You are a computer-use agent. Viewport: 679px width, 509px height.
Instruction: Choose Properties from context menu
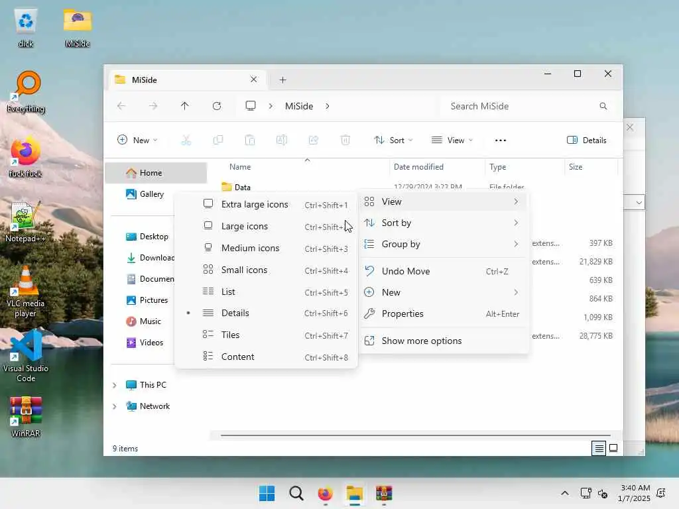click(x=444, y=313)
